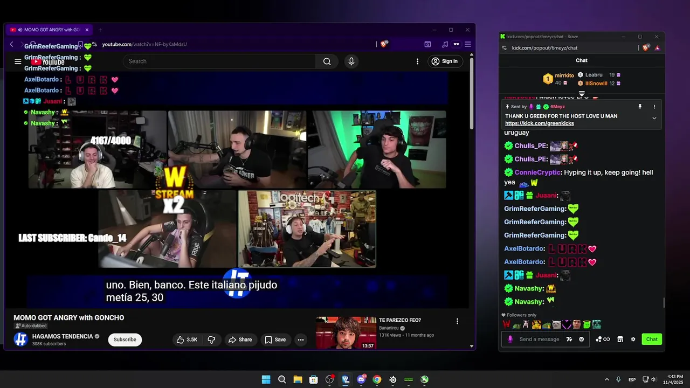Open ESP language indicator in tray
This screenshot has height=388, width=690.
632,380
